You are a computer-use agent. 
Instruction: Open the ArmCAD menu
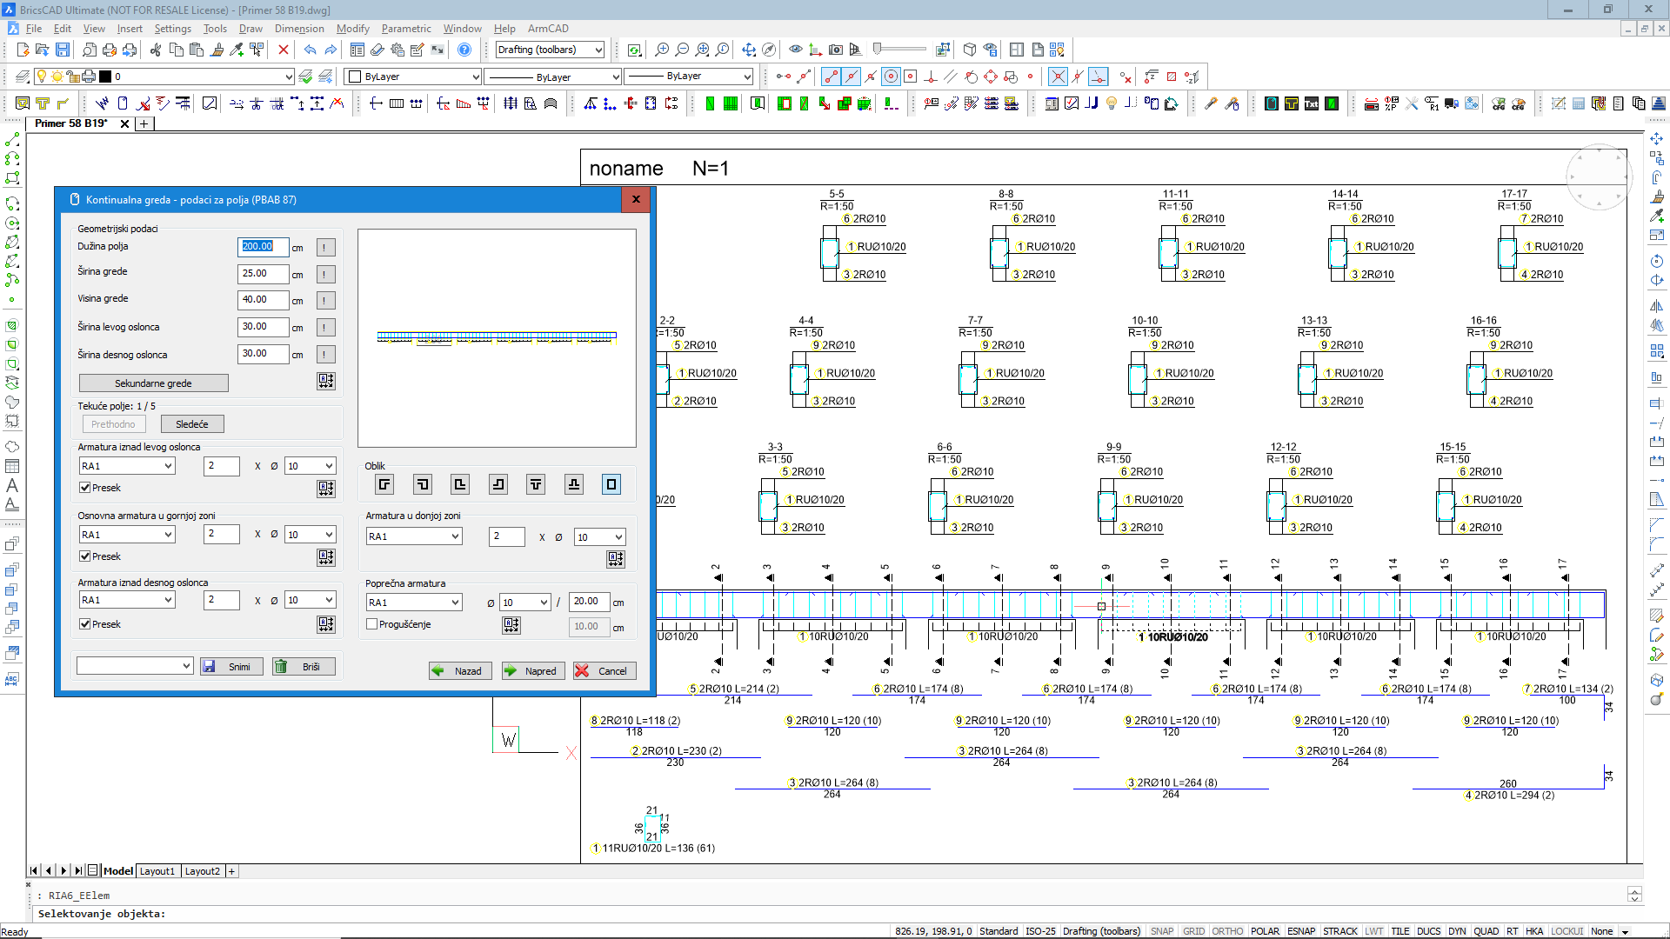coord(548,29)
